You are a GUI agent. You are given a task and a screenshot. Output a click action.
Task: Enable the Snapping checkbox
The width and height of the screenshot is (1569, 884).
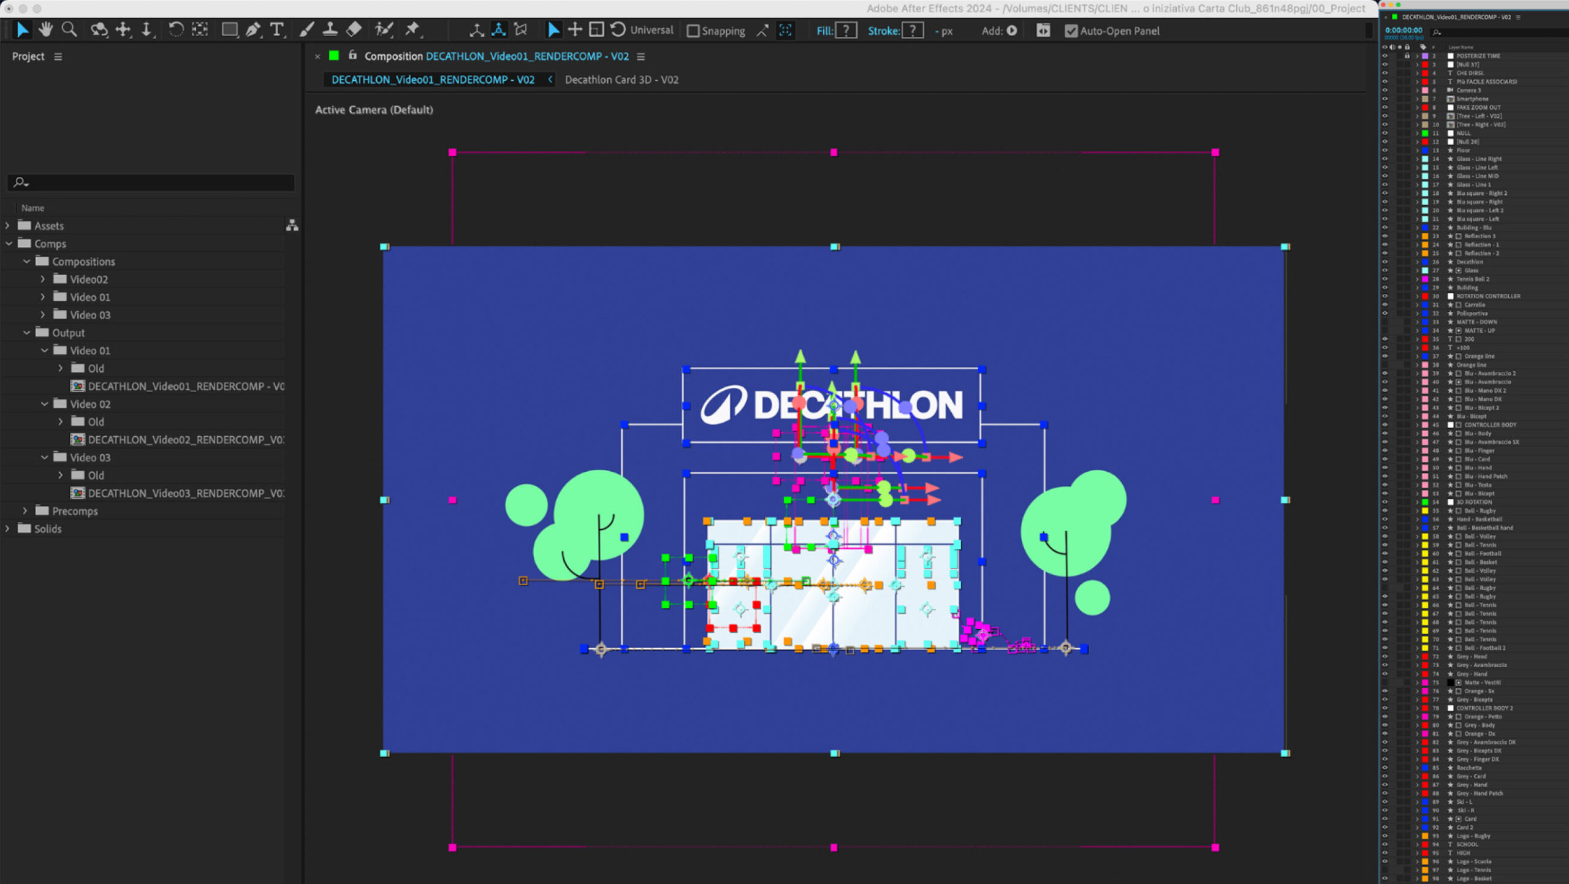693,31
